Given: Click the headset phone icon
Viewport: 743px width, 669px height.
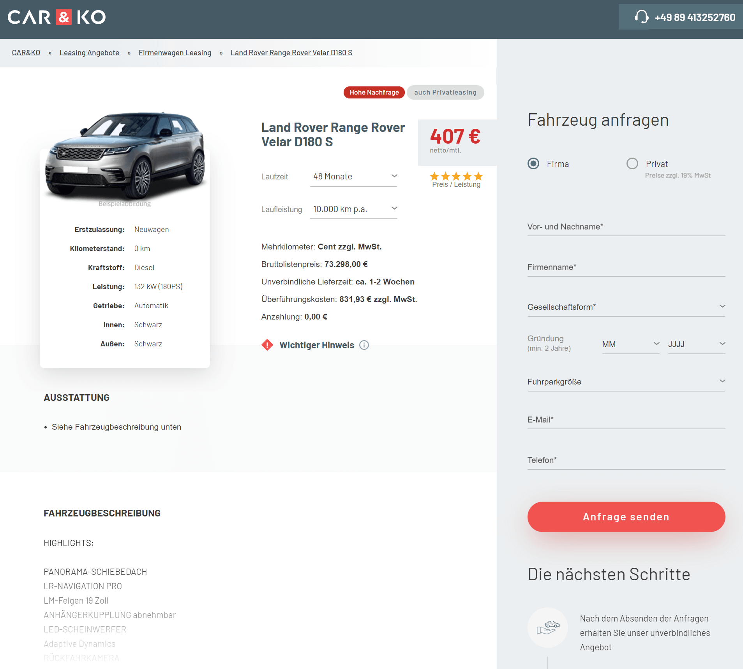Looking at the screenshot, I should (641, 17).
